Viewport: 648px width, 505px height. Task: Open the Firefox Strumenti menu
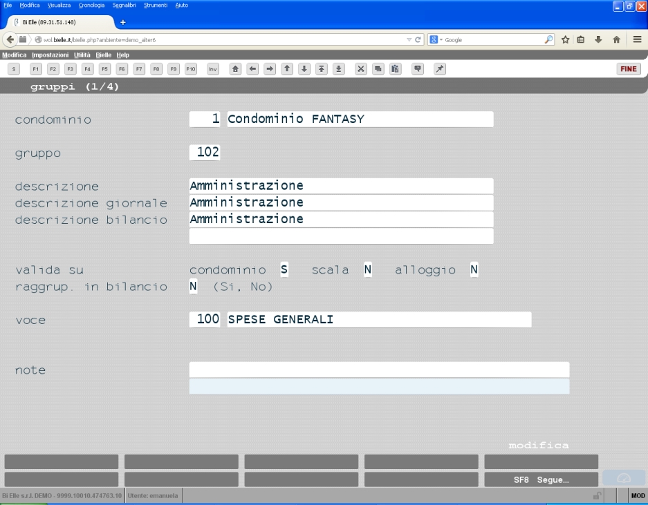click(x=156, y=6)
